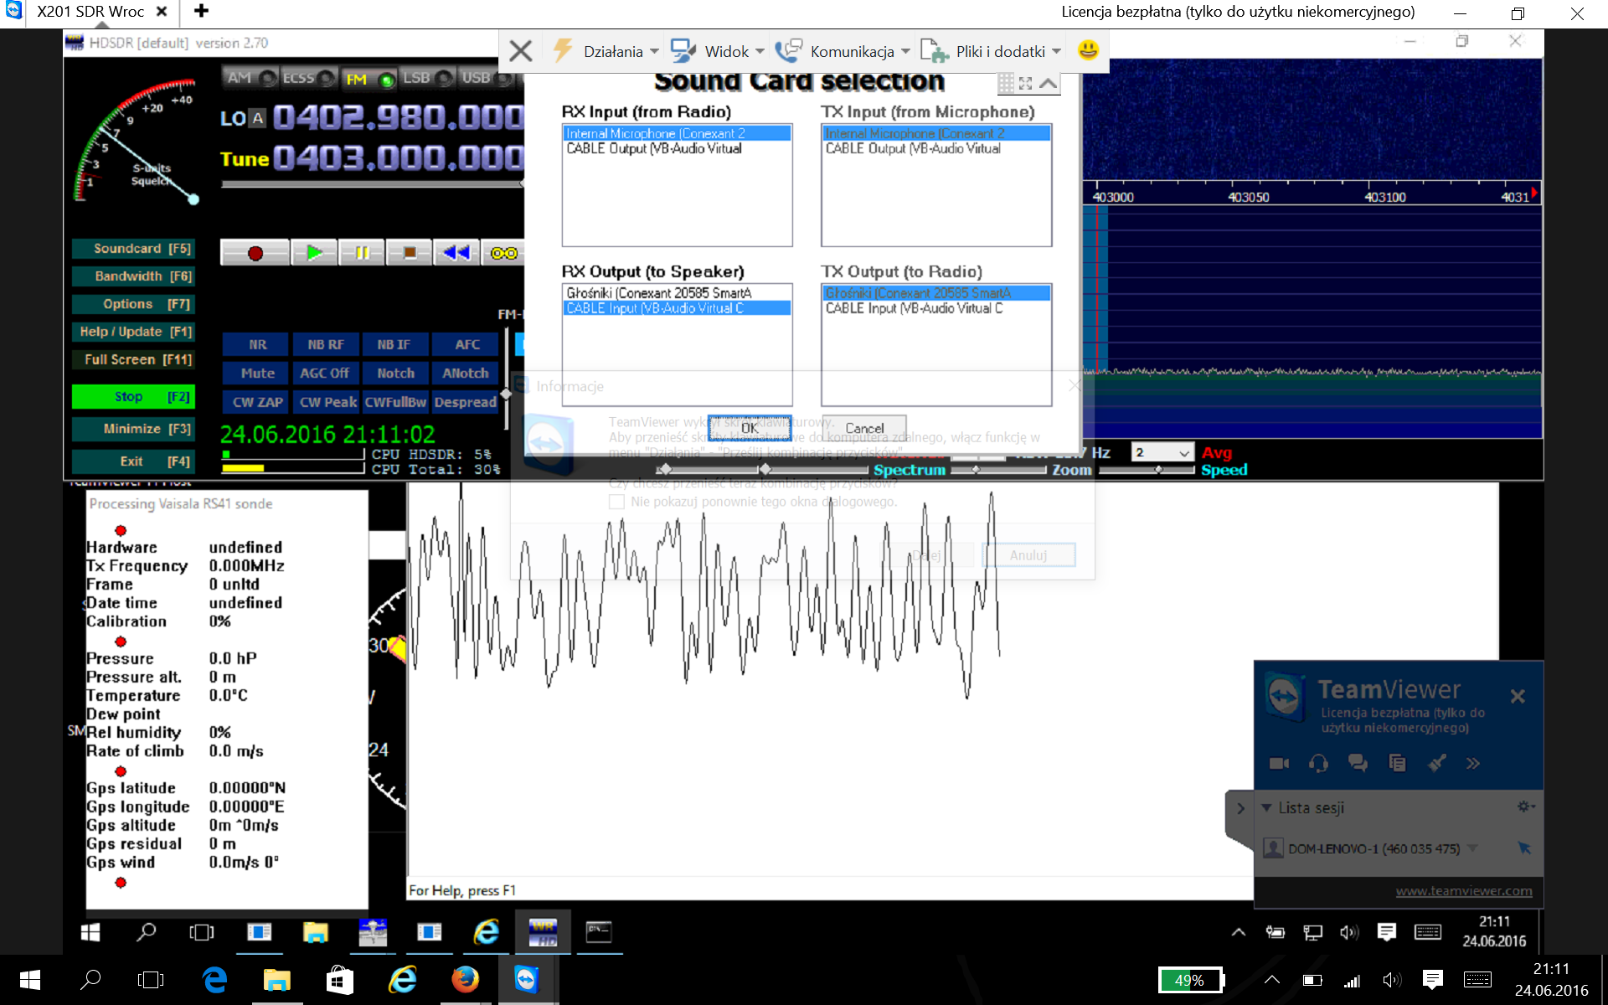This screenshot has width=1608, height=1005.
Task: Click the green play button in HDSDR
Action: pos(314,253)
